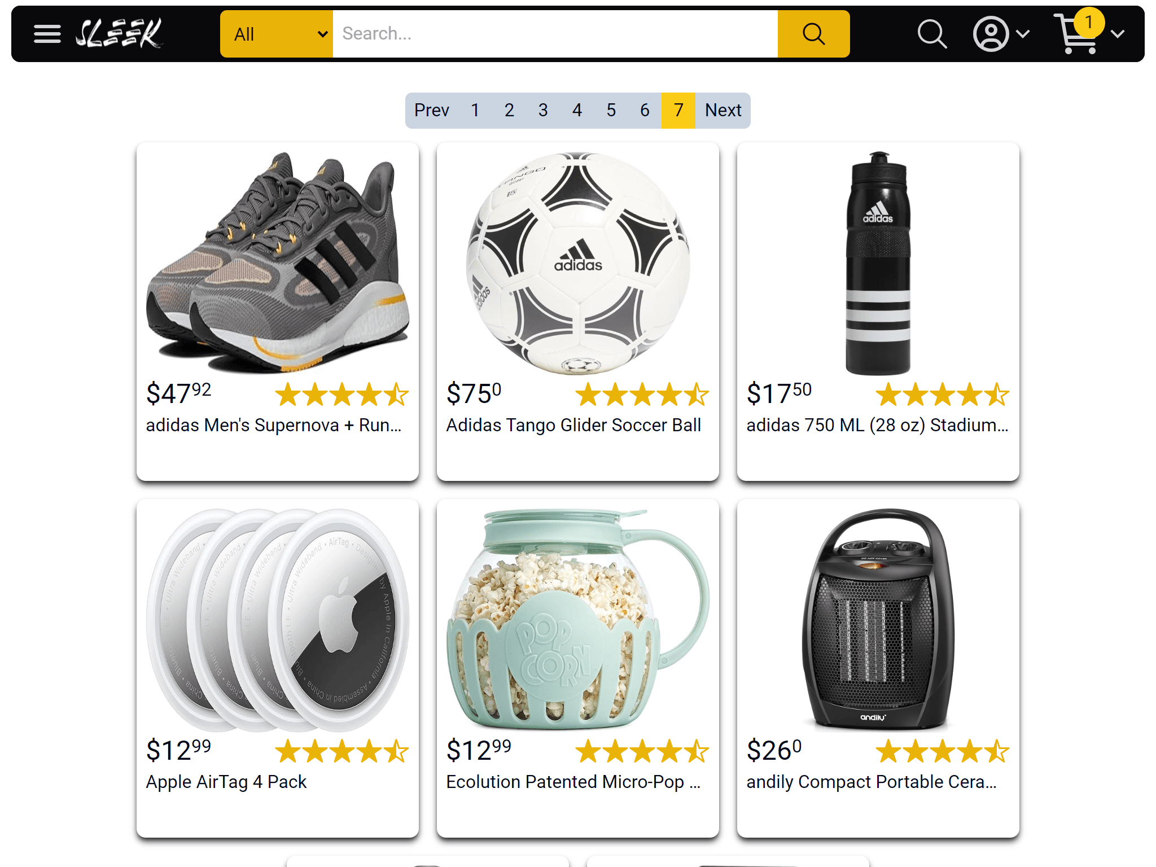1156x867 pixels.
Task: Go to page 3 in pagination
Action: click(543, 110)
